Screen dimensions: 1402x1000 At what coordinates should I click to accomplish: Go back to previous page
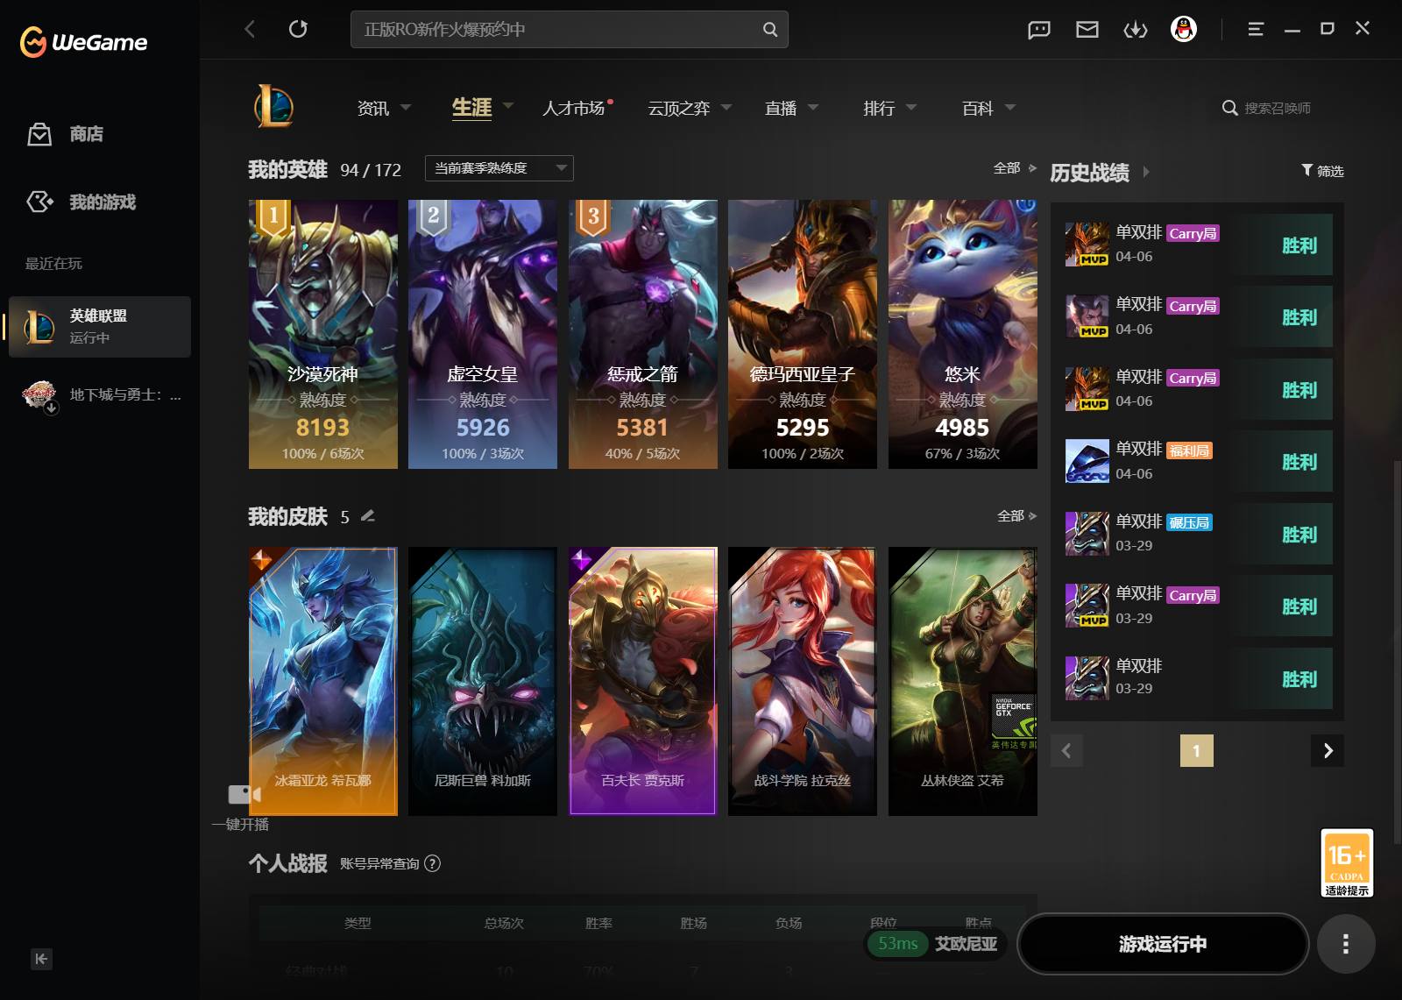[x=250, y=29]
